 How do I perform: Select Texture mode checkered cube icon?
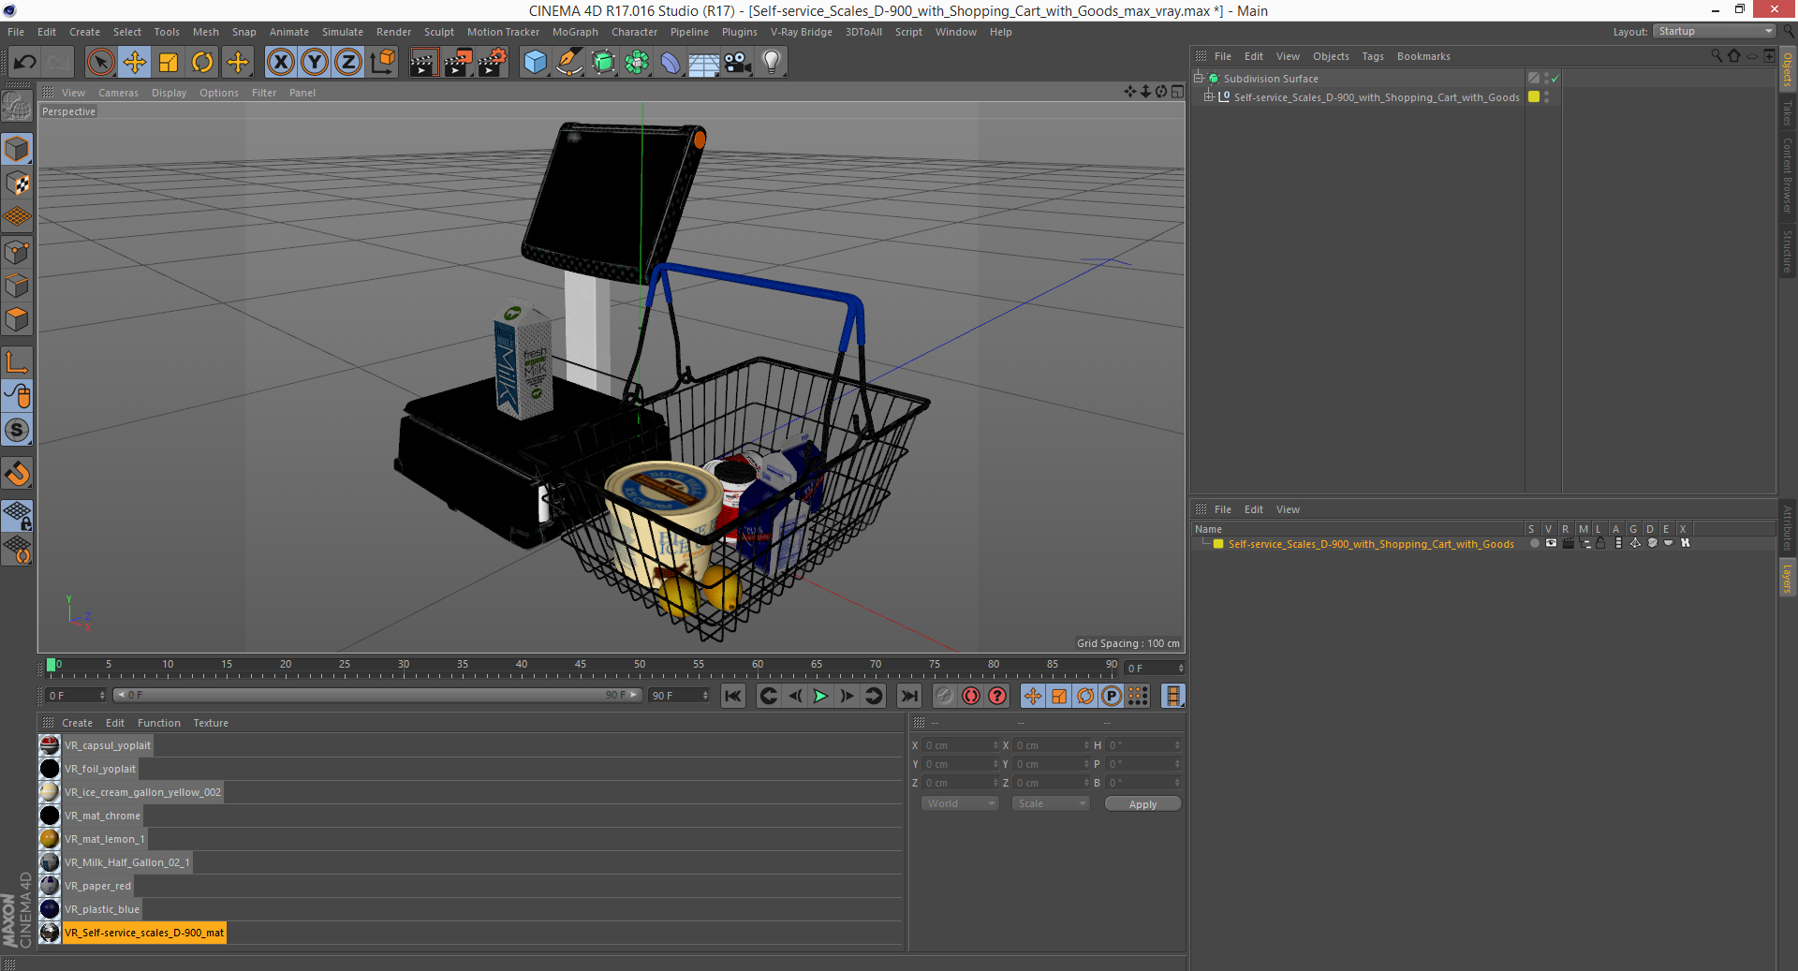(x=17, y=183)
